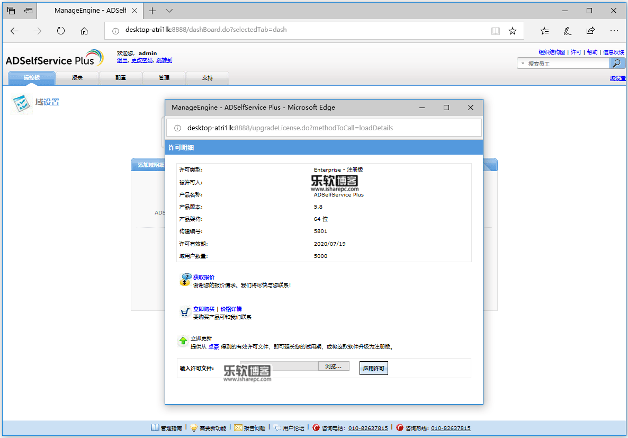Open the 需要新功能 footer link
This screenshot has width=628, height=438.
point(213,428)
